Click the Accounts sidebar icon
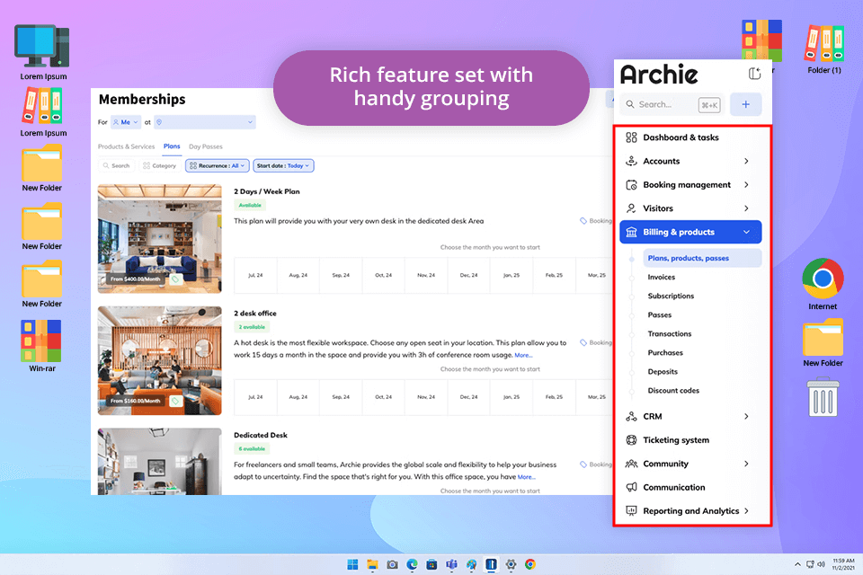The height and width of the screenshot is (575, 863). [631, 161]
